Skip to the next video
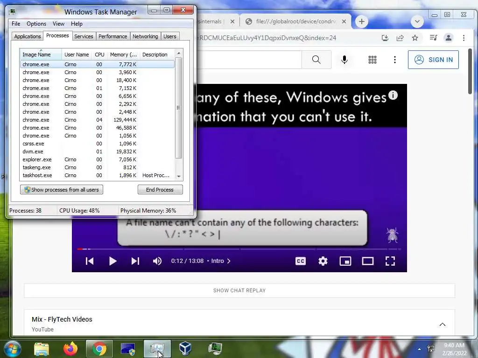The image size is (478, 358). (135, 261)
